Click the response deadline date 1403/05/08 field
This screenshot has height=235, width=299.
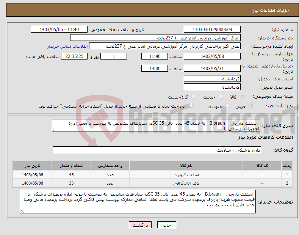[212, 56]
